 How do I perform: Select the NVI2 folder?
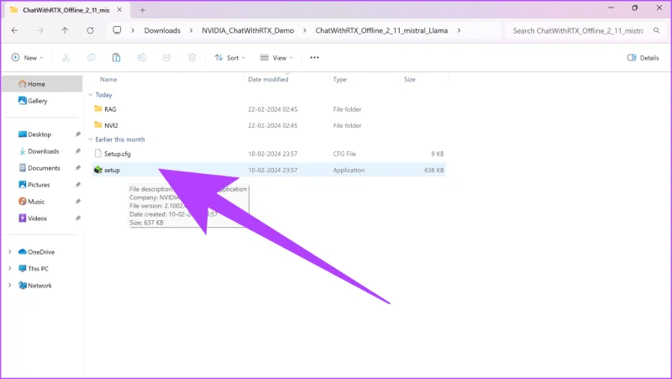pyautogui.click(x=269, y=125)
